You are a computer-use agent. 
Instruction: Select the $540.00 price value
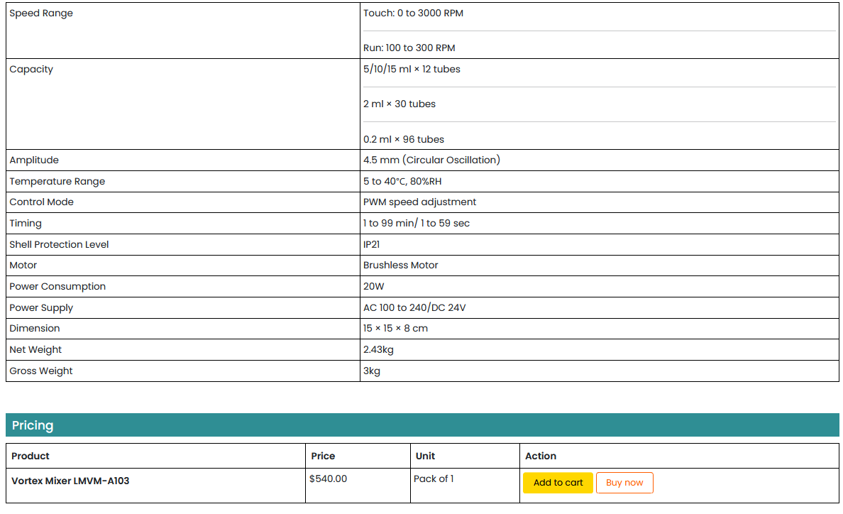click(x=329, y=479)
